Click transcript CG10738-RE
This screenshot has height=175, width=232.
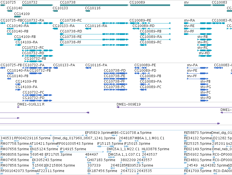coord(94,40)
